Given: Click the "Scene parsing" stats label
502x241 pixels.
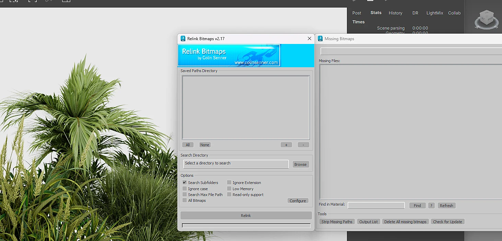Looking at the screenshot, I should (x=391, y=28).
